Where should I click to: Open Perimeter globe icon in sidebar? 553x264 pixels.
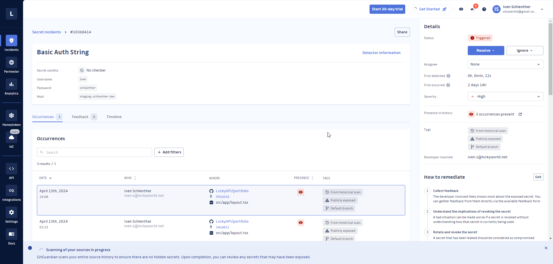click(x=12, y=63)
